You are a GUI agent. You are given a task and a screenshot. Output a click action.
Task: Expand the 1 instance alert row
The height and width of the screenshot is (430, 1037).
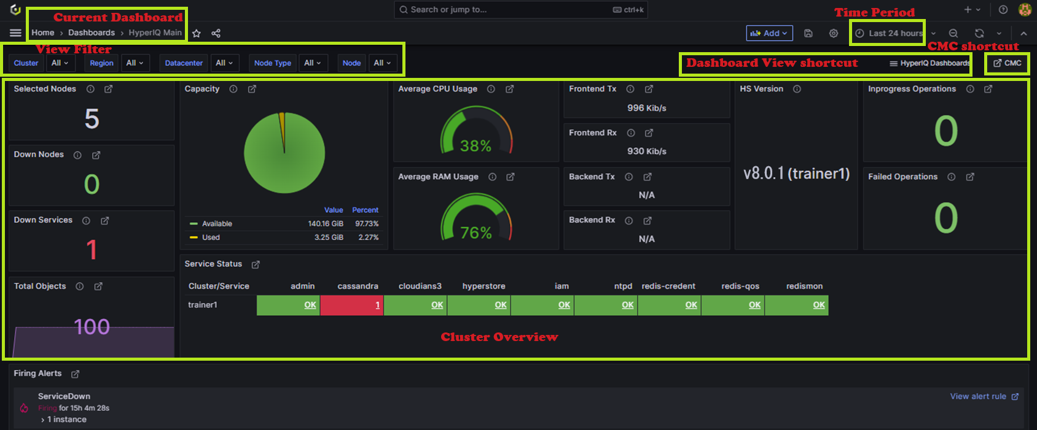coord(64,420)
